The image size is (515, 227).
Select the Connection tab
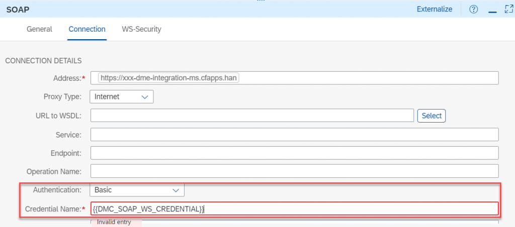point(87,29)
